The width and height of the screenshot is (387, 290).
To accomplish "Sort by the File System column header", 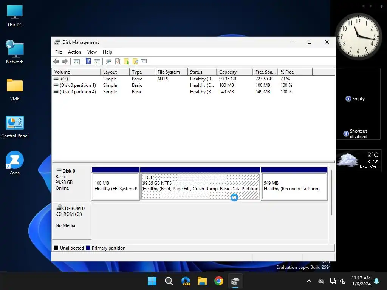I will pyautogui.click(x=171, y=72).
